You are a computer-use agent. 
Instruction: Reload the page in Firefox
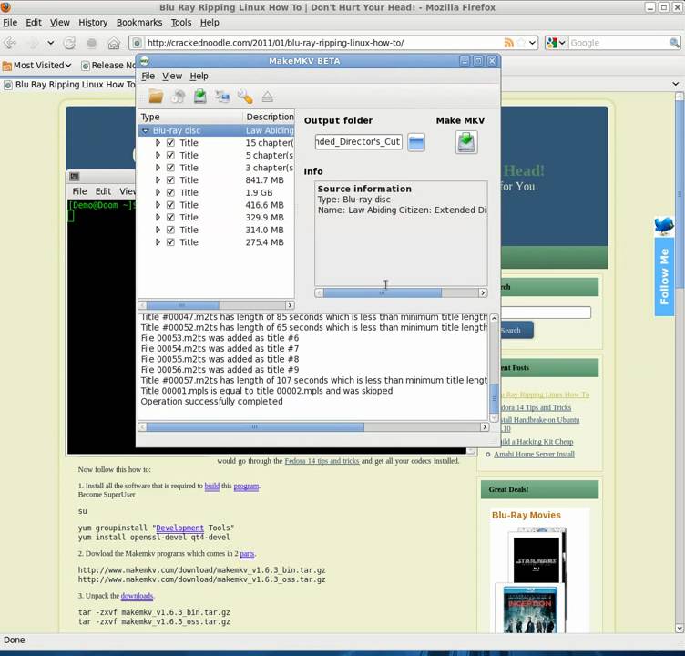pos(69,43)
